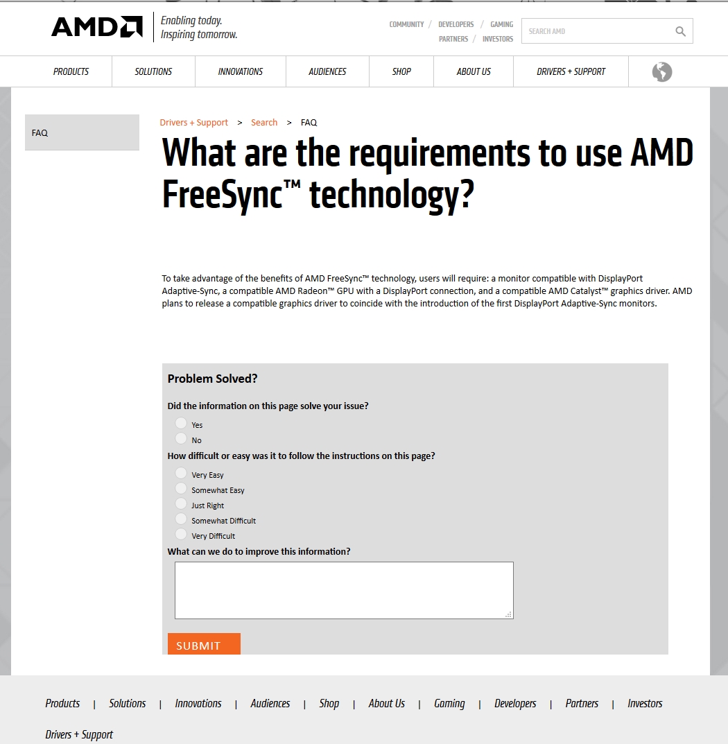Mark the Very Difficult option
728x744 pixels.
[181, 534]
